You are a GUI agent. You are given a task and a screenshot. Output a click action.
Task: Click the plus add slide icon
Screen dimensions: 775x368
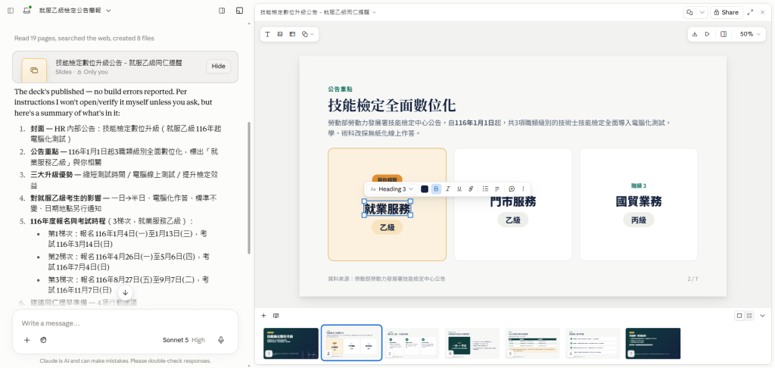263,316
